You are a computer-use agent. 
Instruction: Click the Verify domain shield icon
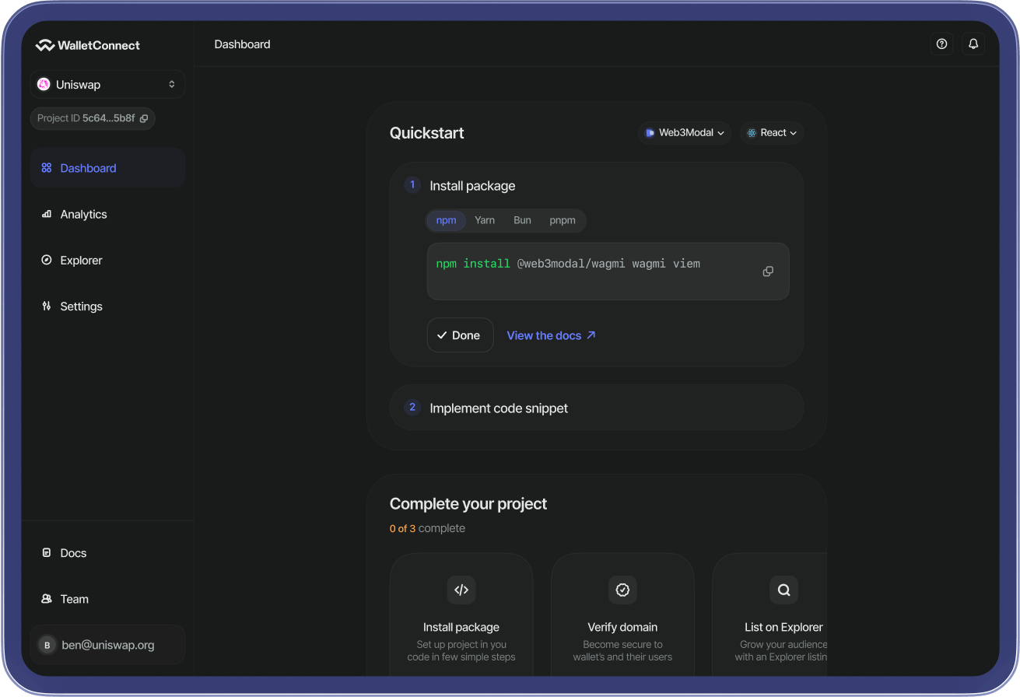[x=622, y=590]
